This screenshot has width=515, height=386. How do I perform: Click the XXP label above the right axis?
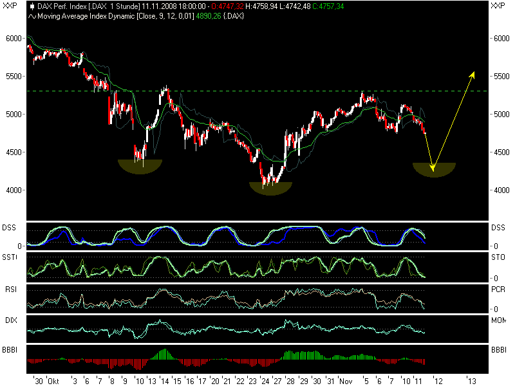click(x=498, y=6)
